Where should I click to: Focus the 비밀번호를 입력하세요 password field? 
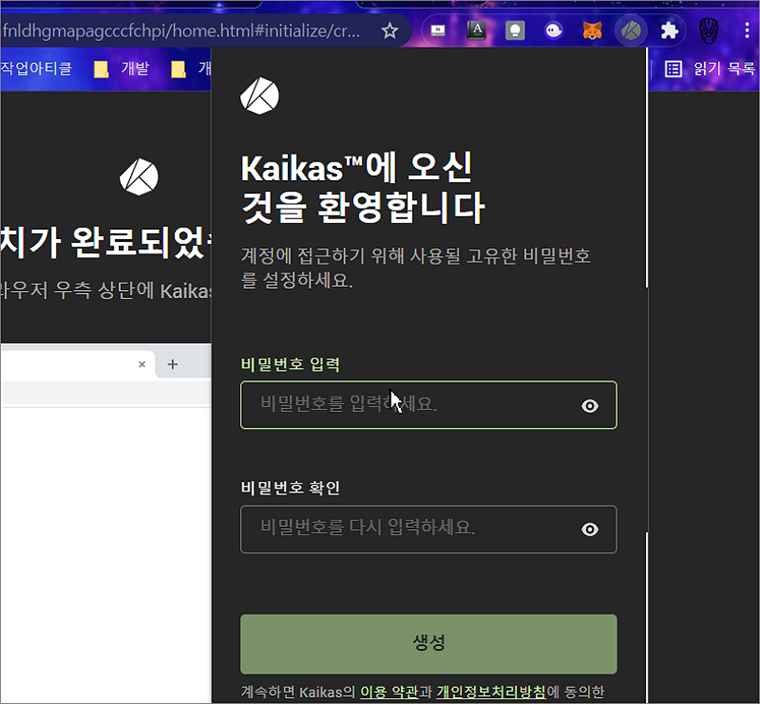[429, 405]
